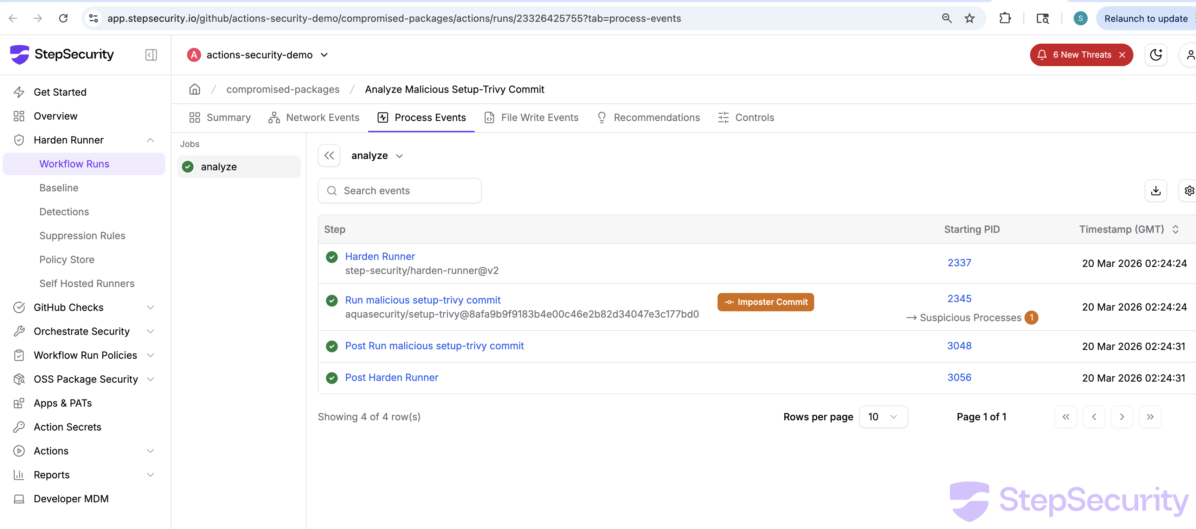
Task: Click the home breadcrumb icon
Action: coord(194,89)
